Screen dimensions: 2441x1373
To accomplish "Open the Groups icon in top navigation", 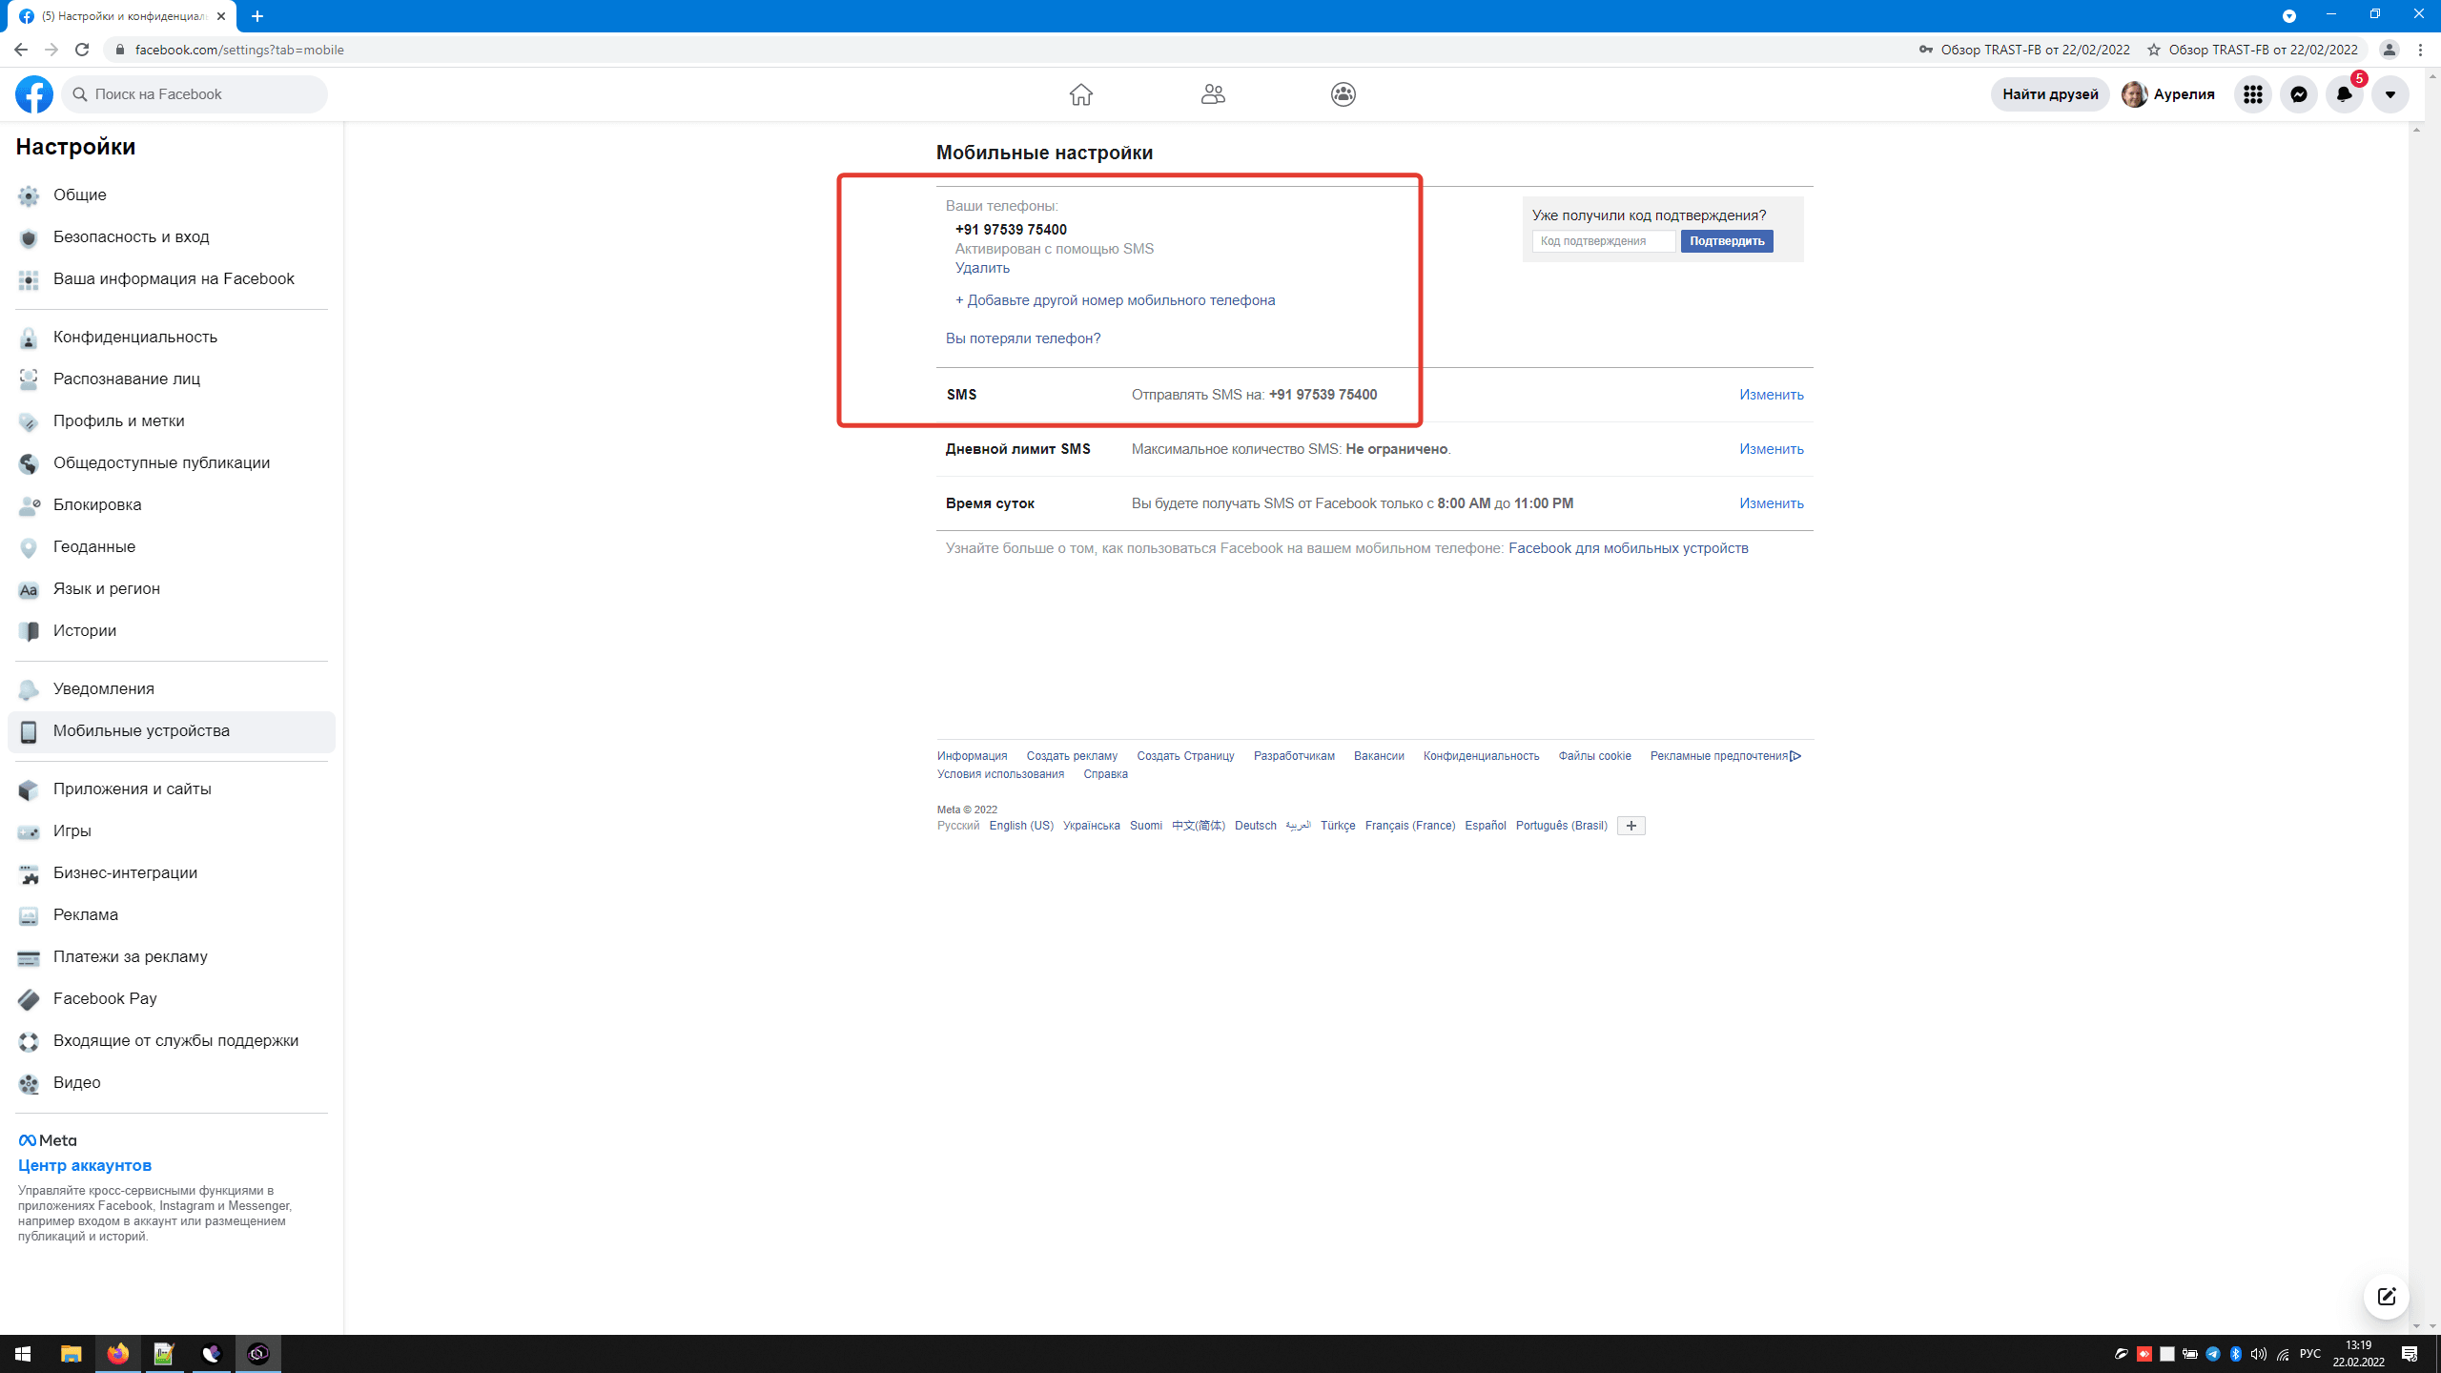I will point(1344,94).
